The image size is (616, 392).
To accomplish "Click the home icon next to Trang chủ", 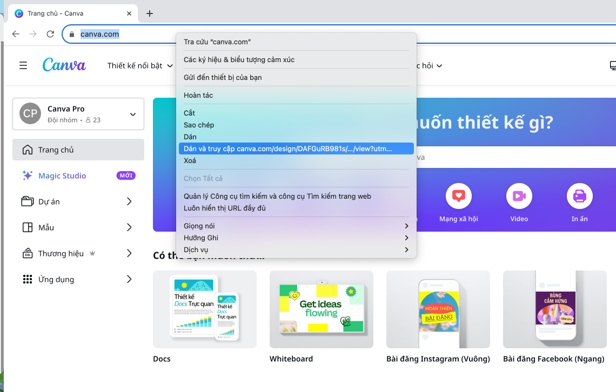I will coord(28,150).
